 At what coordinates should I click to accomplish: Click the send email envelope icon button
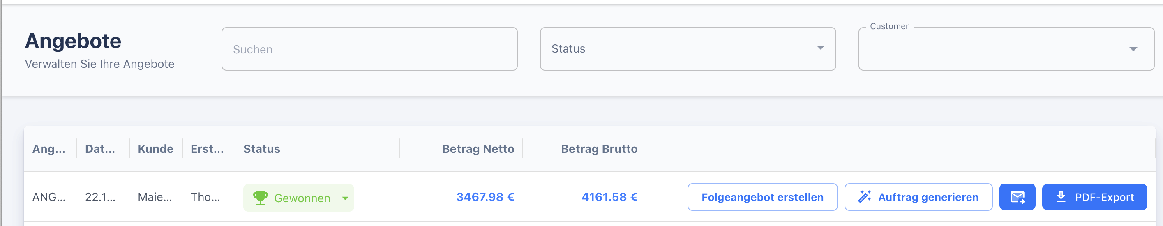pyautogui.click(x=1017, y=197)
